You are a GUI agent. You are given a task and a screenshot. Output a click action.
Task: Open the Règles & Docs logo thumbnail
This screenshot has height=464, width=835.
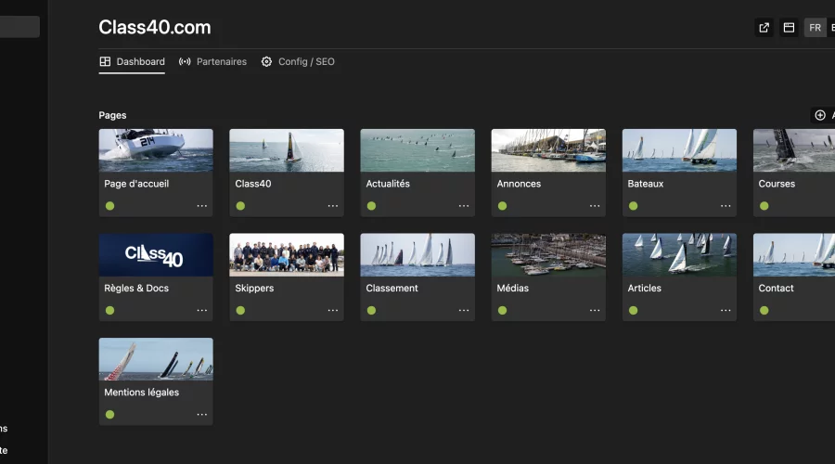click(x=156, y=254)
